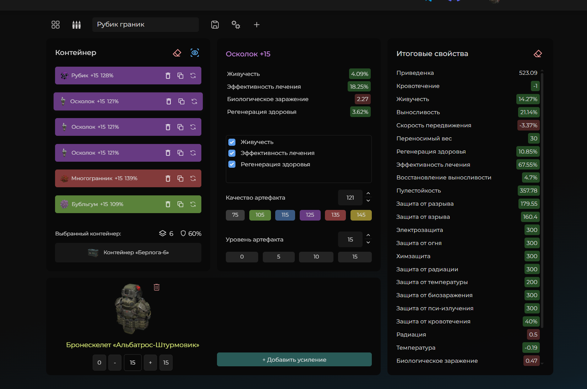Open the Контейнер «Берлога-6» selector
Viewport: 587px width, 389px height.
128,252
